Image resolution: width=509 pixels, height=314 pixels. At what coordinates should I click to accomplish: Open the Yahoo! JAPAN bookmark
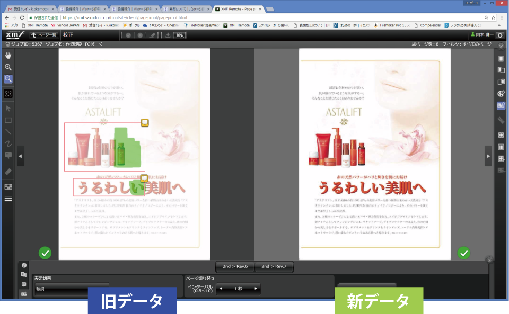tap(65, 25)
